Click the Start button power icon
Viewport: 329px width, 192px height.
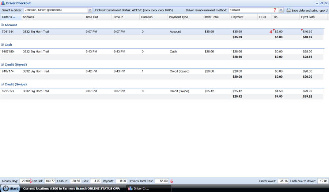(5, 188)
